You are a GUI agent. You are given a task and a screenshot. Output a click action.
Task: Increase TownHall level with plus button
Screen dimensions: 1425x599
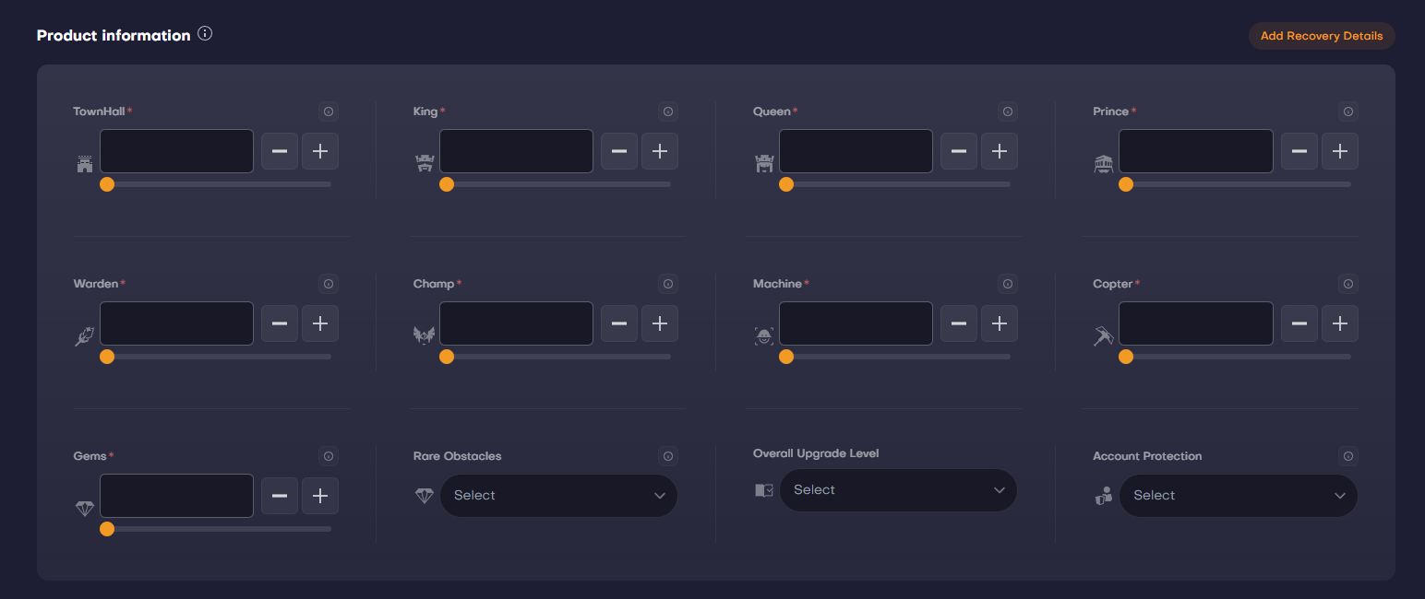[x=320, y=151]
